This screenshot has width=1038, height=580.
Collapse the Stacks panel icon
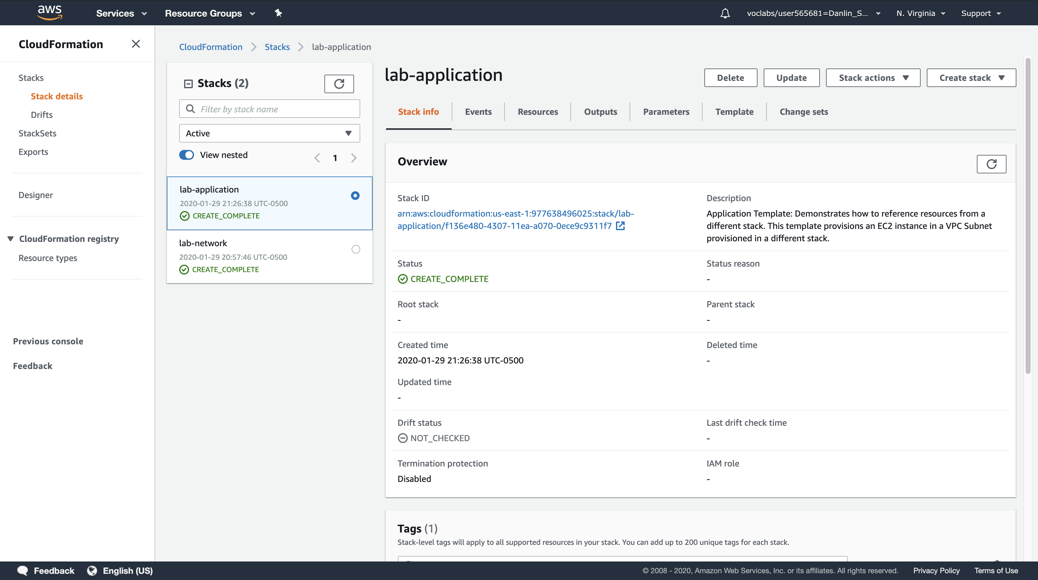coord(188,83)
